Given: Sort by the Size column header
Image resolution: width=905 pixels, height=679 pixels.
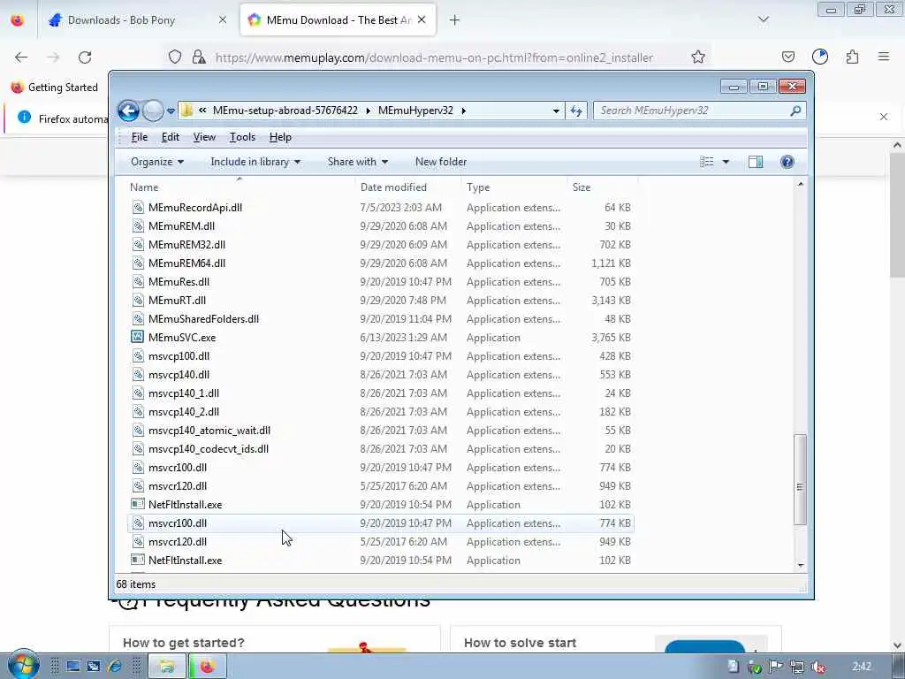Looking at the screenshot, I should 602,187.
